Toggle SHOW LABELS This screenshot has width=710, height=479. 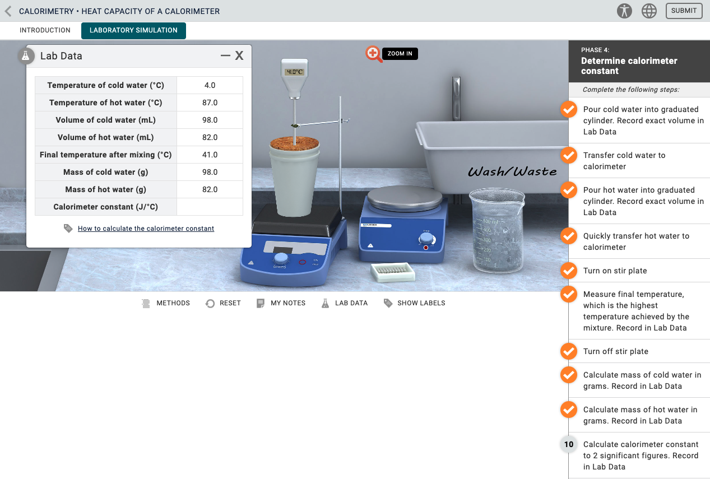point(414,303)
